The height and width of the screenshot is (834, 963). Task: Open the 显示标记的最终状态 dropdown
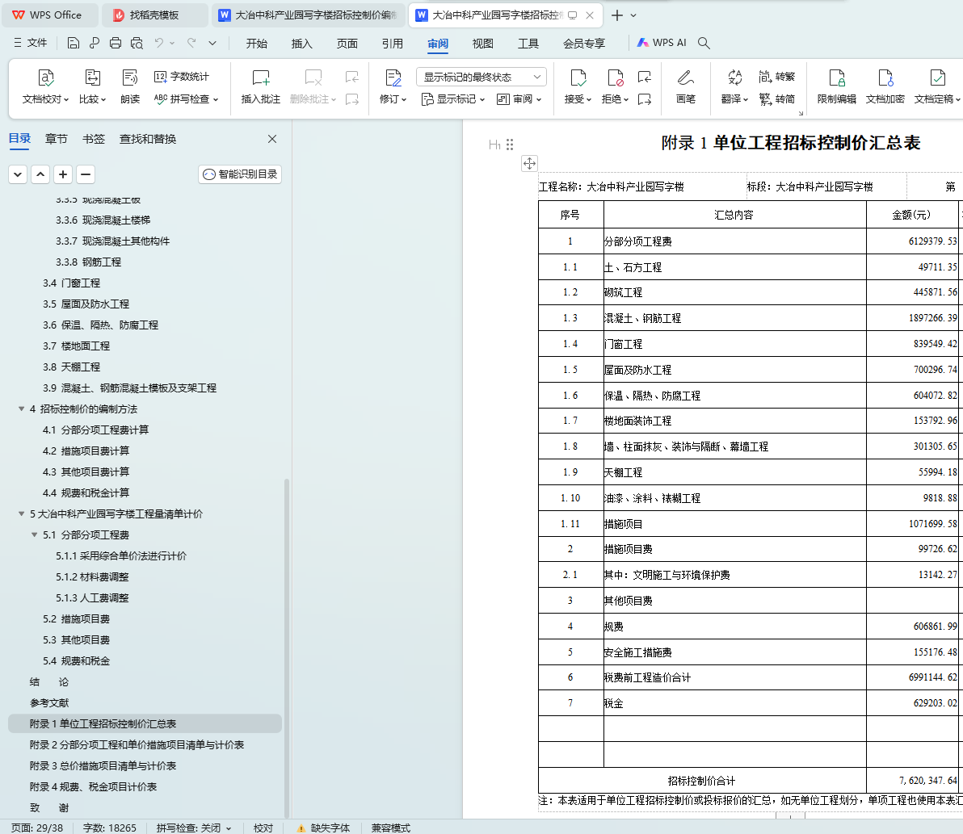coord(481,77)
